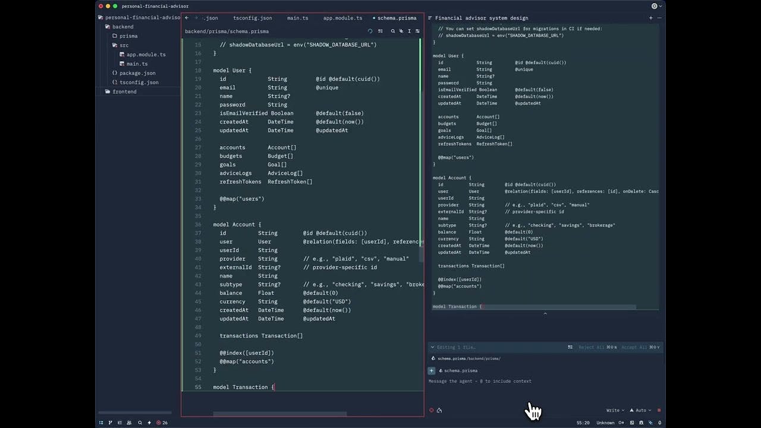Open collab panel icon in status bar
The width and height of the screenshot is (761, 428).
click(129, 423)
